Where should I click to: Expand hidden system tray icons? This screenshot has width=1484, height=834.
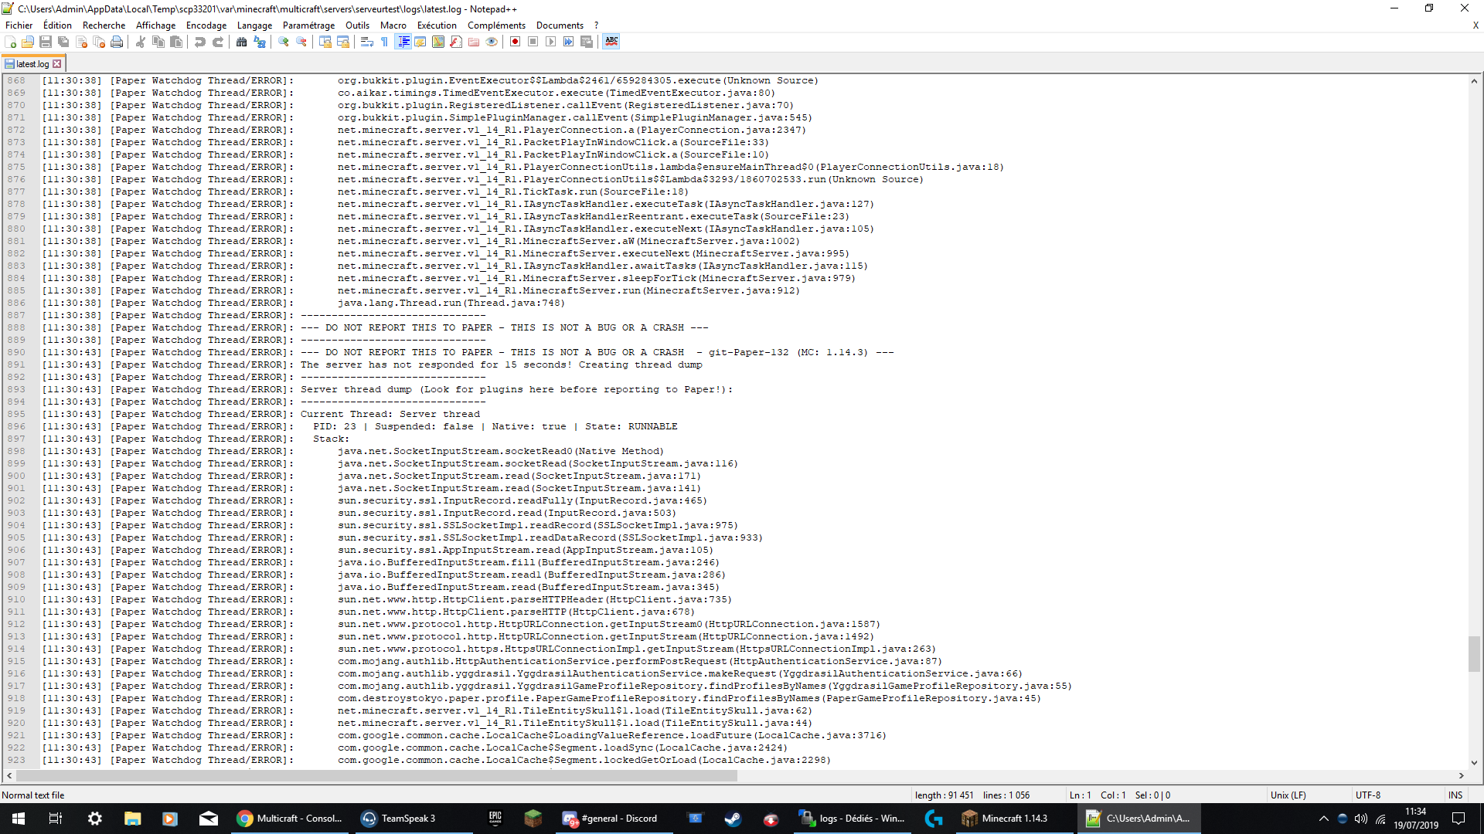1324,819
